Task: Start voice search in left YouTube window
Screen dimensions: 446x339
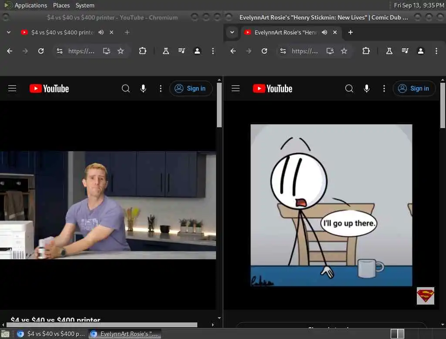Action: click(143, 88)
